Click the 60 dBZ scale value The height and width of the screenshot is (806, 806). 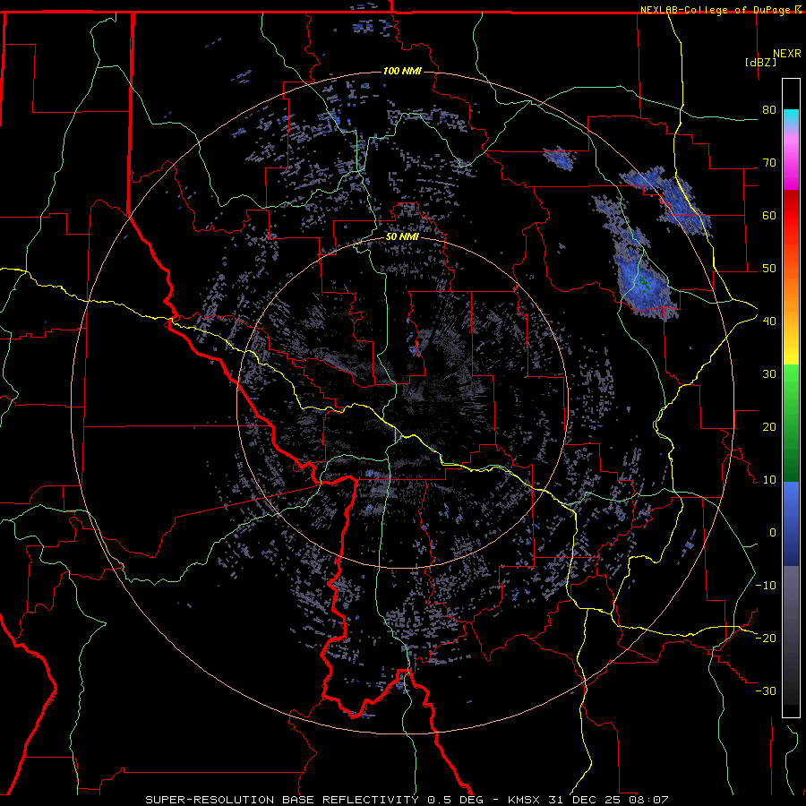pos(769,215)
